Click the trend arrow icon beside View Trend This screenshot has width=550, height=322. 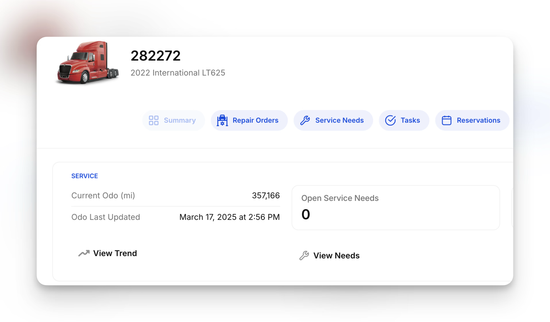tap(84, 253)
